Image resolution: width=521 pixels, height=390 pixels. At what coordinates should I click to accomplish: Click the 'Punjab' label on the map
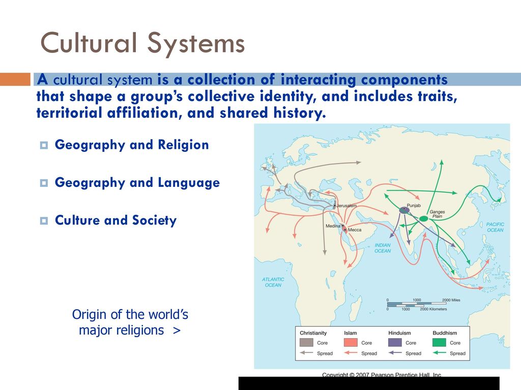point(414,206)
